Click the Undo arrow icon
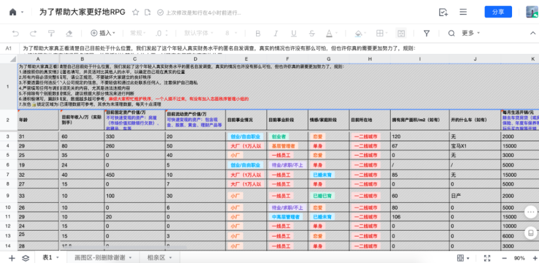539x263 pixels. click(x=16, y=33)
